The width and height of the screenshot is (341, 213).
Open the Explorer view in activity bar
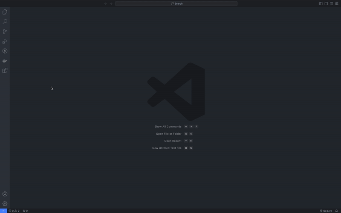coord(5,12)
